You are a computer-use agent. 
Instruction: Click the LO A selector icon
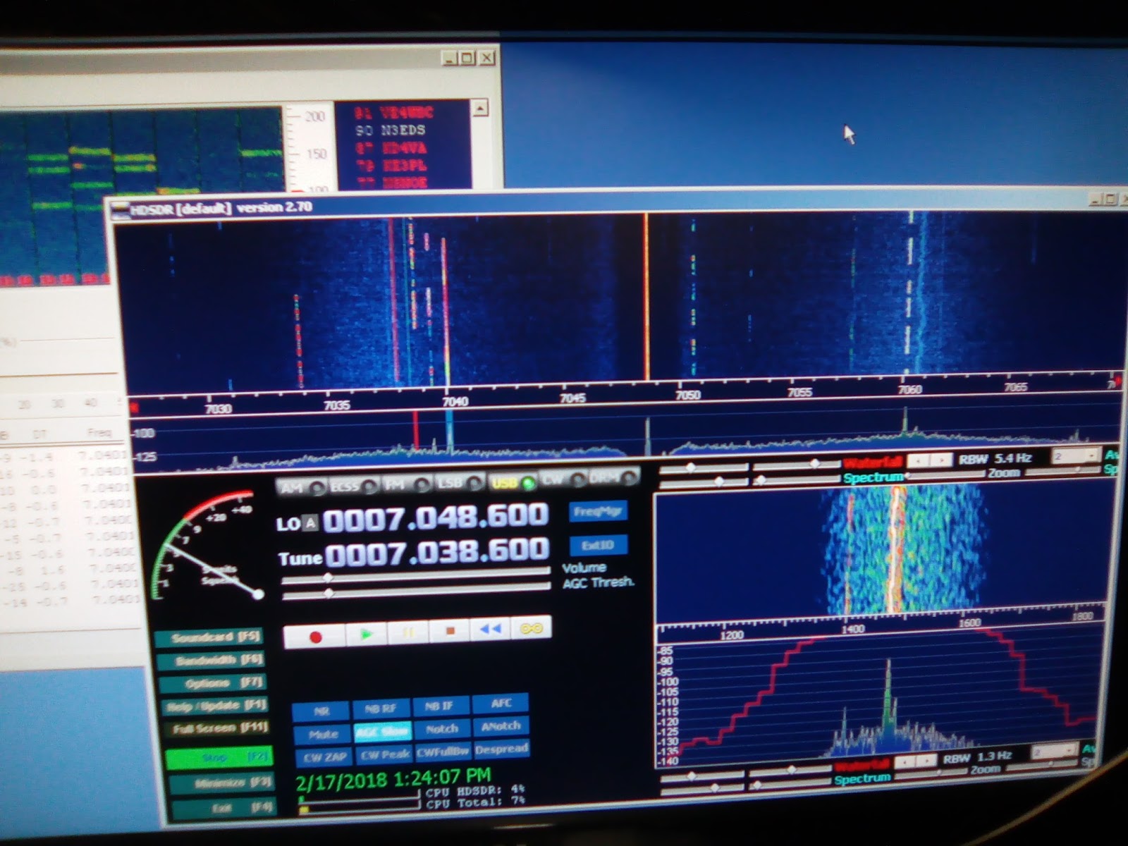click(x=310, y=522)
